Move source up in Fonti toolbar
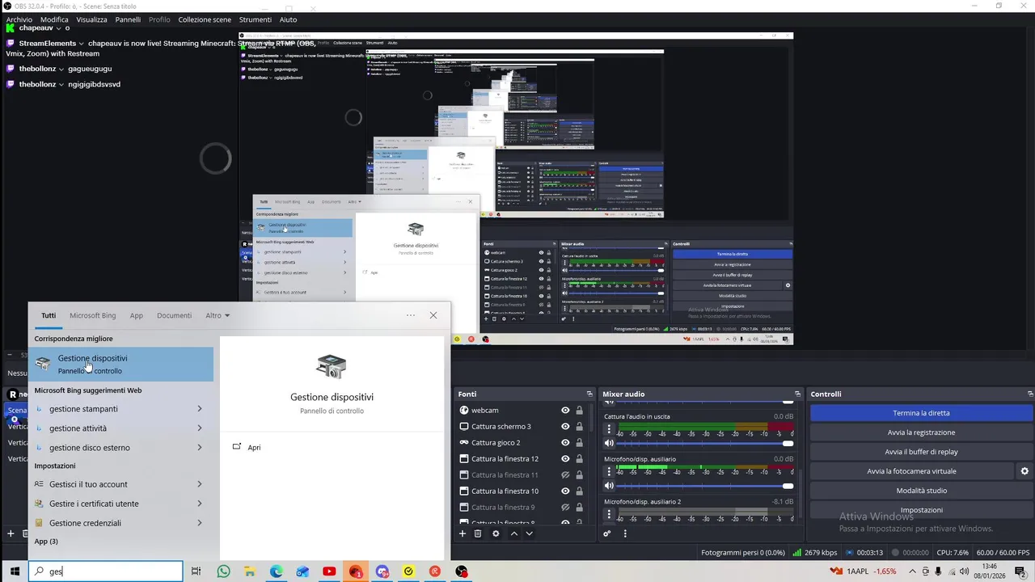The image size is (1035, 582). pos(513,533)
